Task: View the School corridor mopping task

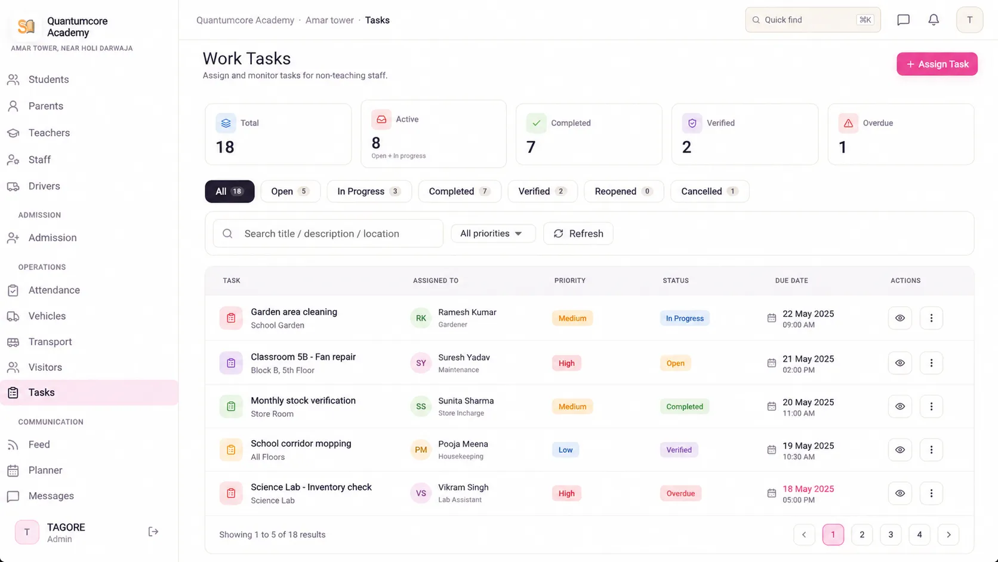Action: (x=900, y=450)
